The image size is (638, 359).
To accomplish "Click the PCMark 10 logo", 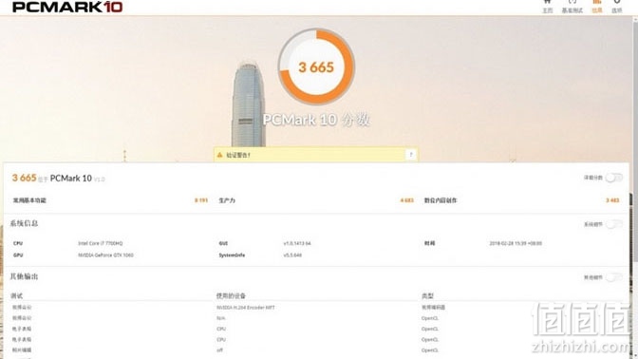I will (x=67, y=7).
